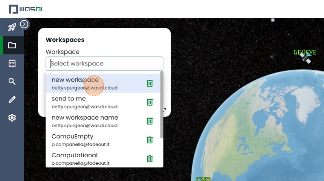Open the Workspaces folder icon in sidebar
The image size is (324, 181).
[x=12, y=45]
